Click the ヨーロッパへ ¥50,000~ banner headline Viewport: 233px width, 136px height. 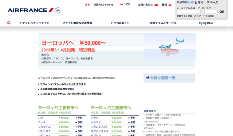74,43
